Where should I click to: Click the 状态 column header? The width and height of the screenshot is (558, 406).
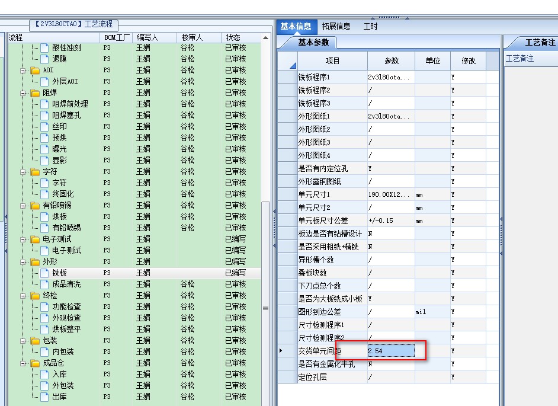pos(241,37)
